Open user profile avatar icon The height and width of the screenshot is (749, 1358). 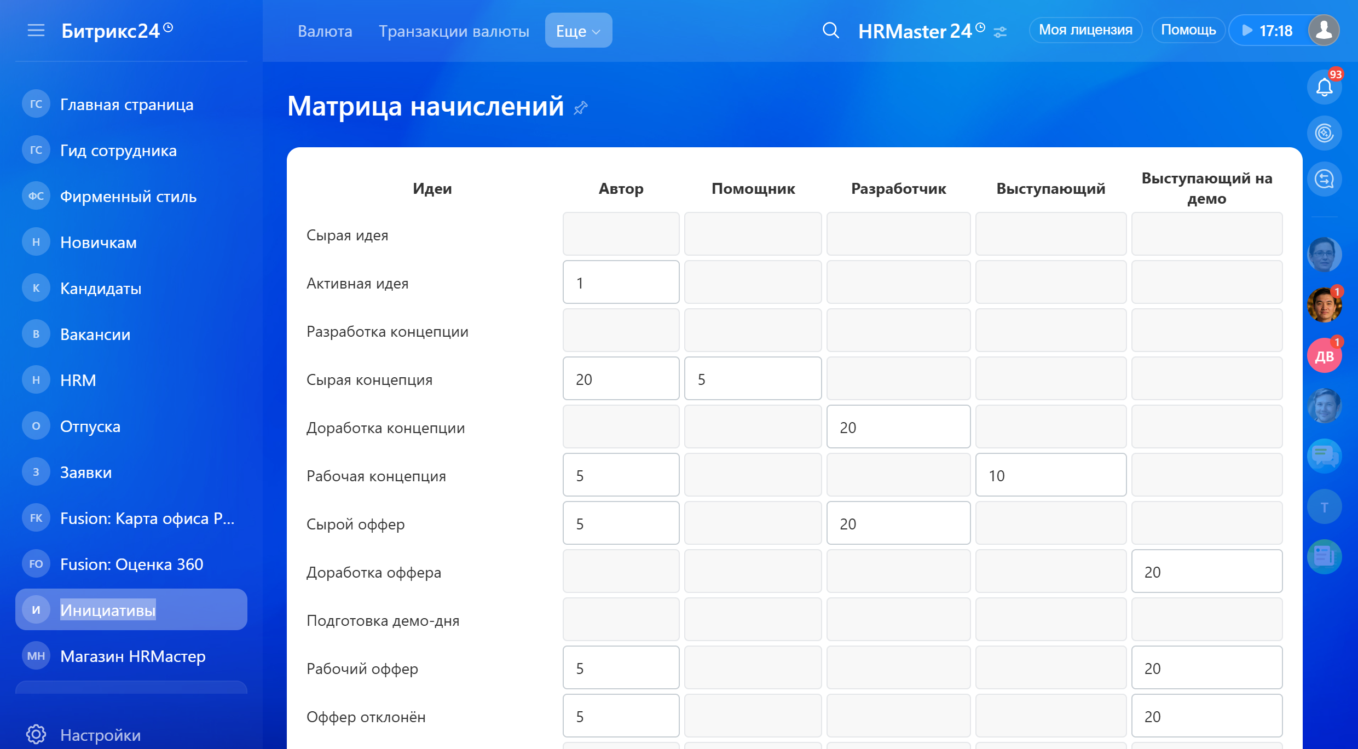(x=1323, y=30)
